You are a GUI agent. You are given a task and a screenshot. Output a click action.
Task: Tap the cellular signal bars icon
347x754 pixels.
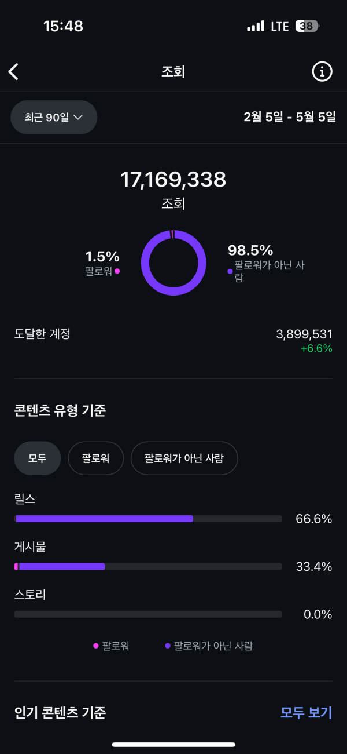255,27
